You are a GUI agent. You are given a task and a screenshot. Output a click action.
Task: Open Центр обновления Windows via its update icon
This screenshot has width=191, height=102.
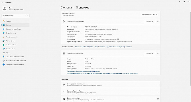(3, 65)
